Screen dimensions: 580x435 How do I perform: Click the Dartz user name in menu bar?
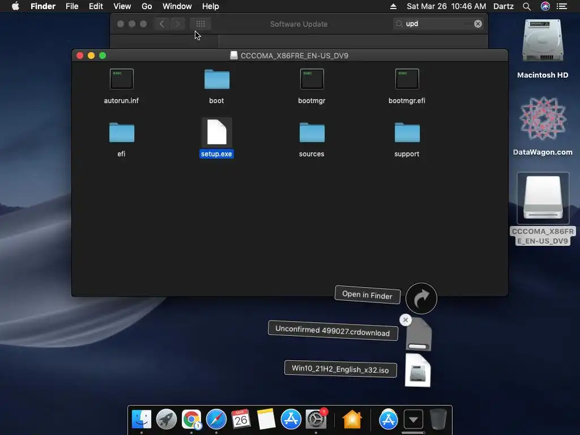[x=504, y=6]
